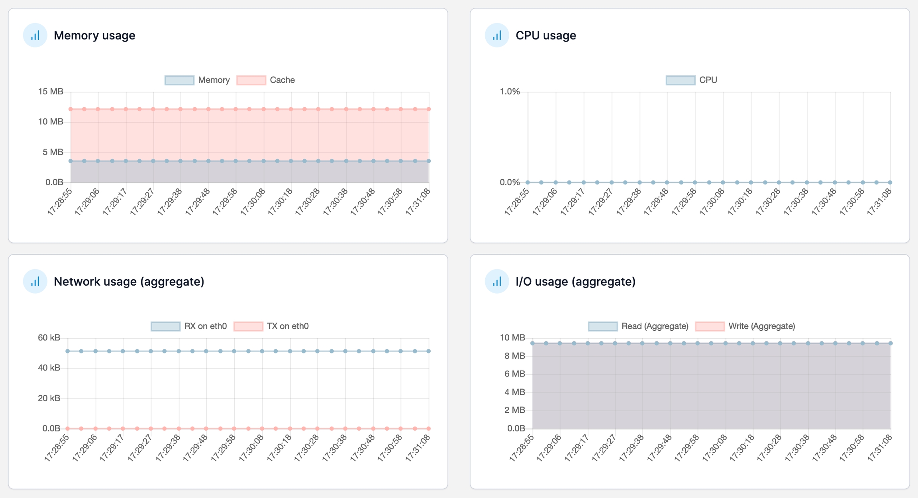Click the I/O usage (aggregate) heading

[575, 282]
